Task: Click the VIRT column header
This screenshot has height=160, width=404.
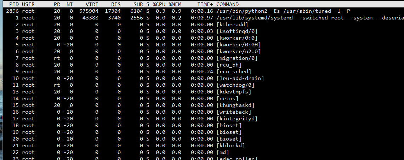Action: click(92, 4)
